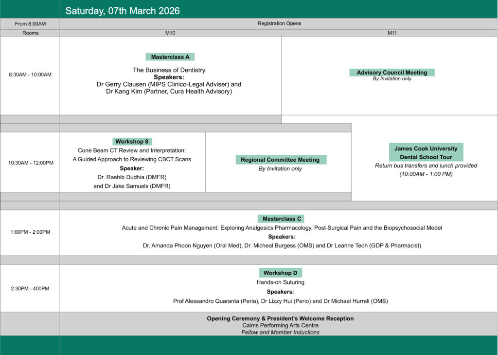Click the Registration Opens row

(279, 23)
